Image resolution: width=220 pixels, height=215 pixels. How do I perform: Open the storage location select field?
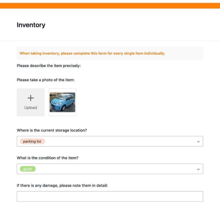point(115,142)
